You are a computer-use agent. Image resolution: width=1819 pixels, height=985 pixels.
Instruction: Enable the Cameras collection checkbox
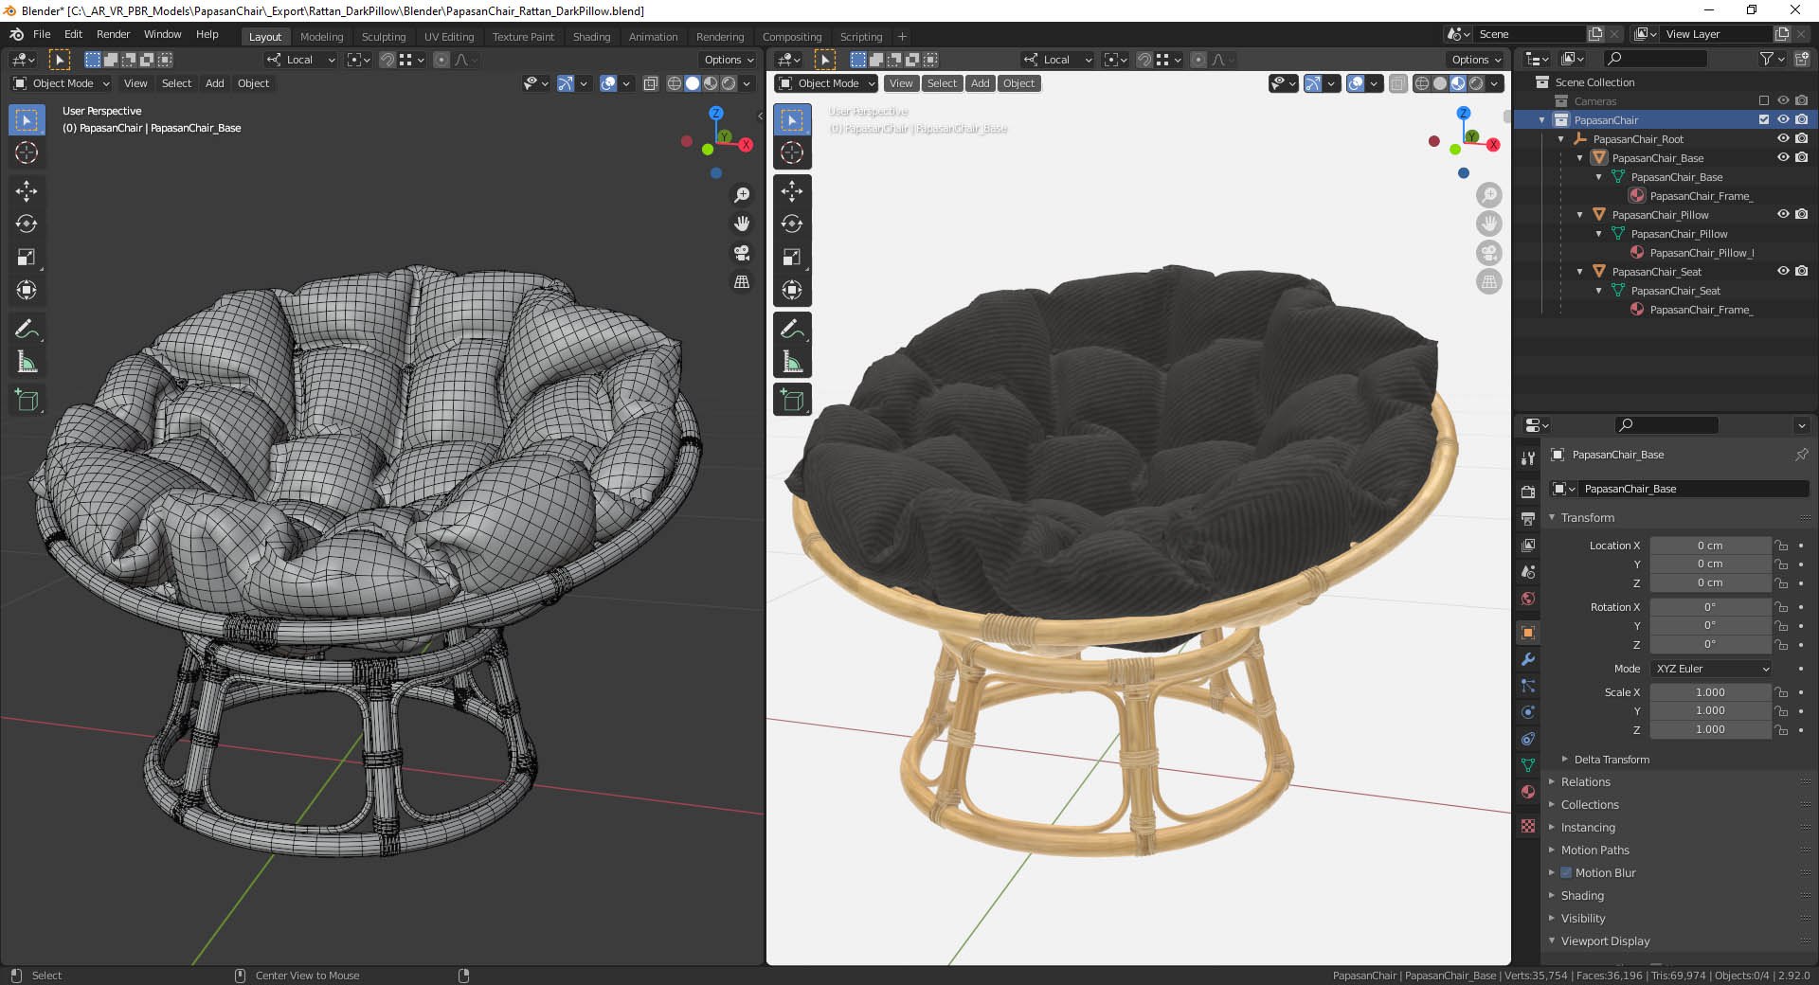tap(1763, 100)
